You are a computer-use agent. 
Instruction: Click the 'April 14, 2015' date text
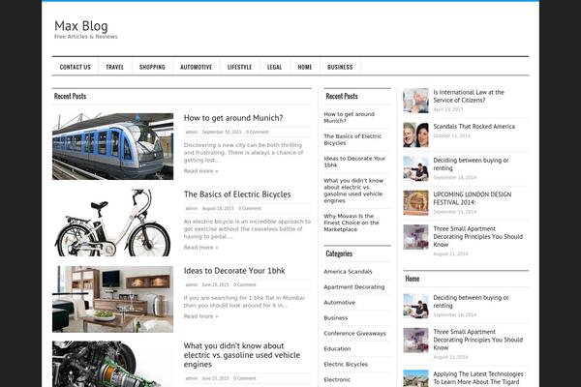click(x=448, y=109)
